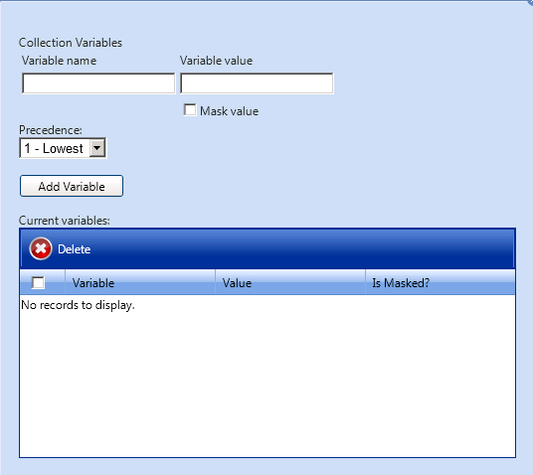Sort by the Value column header
The height and width of the screenshot is (475, 533).
pyautogui.click(x=290, y=282)
